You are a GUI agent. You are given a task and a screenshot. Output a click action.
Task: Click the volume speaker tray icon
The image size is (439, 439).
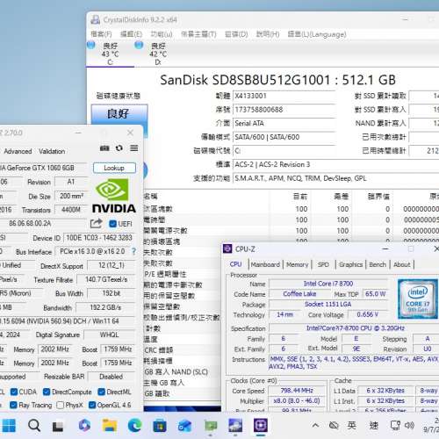pyautogui.click(x=409, y=425)
